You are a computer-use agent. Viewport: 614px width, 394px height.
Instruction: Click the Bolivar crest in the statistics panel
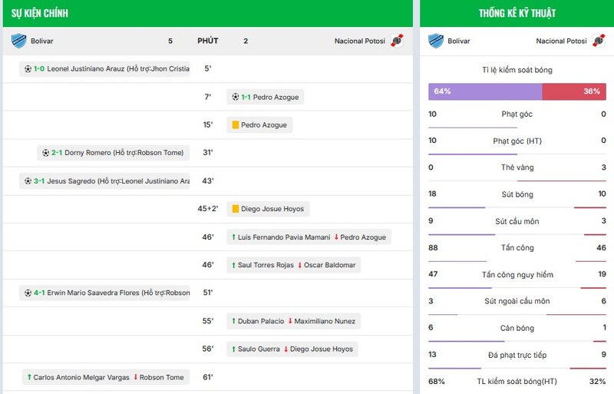[x=436, y=41]
